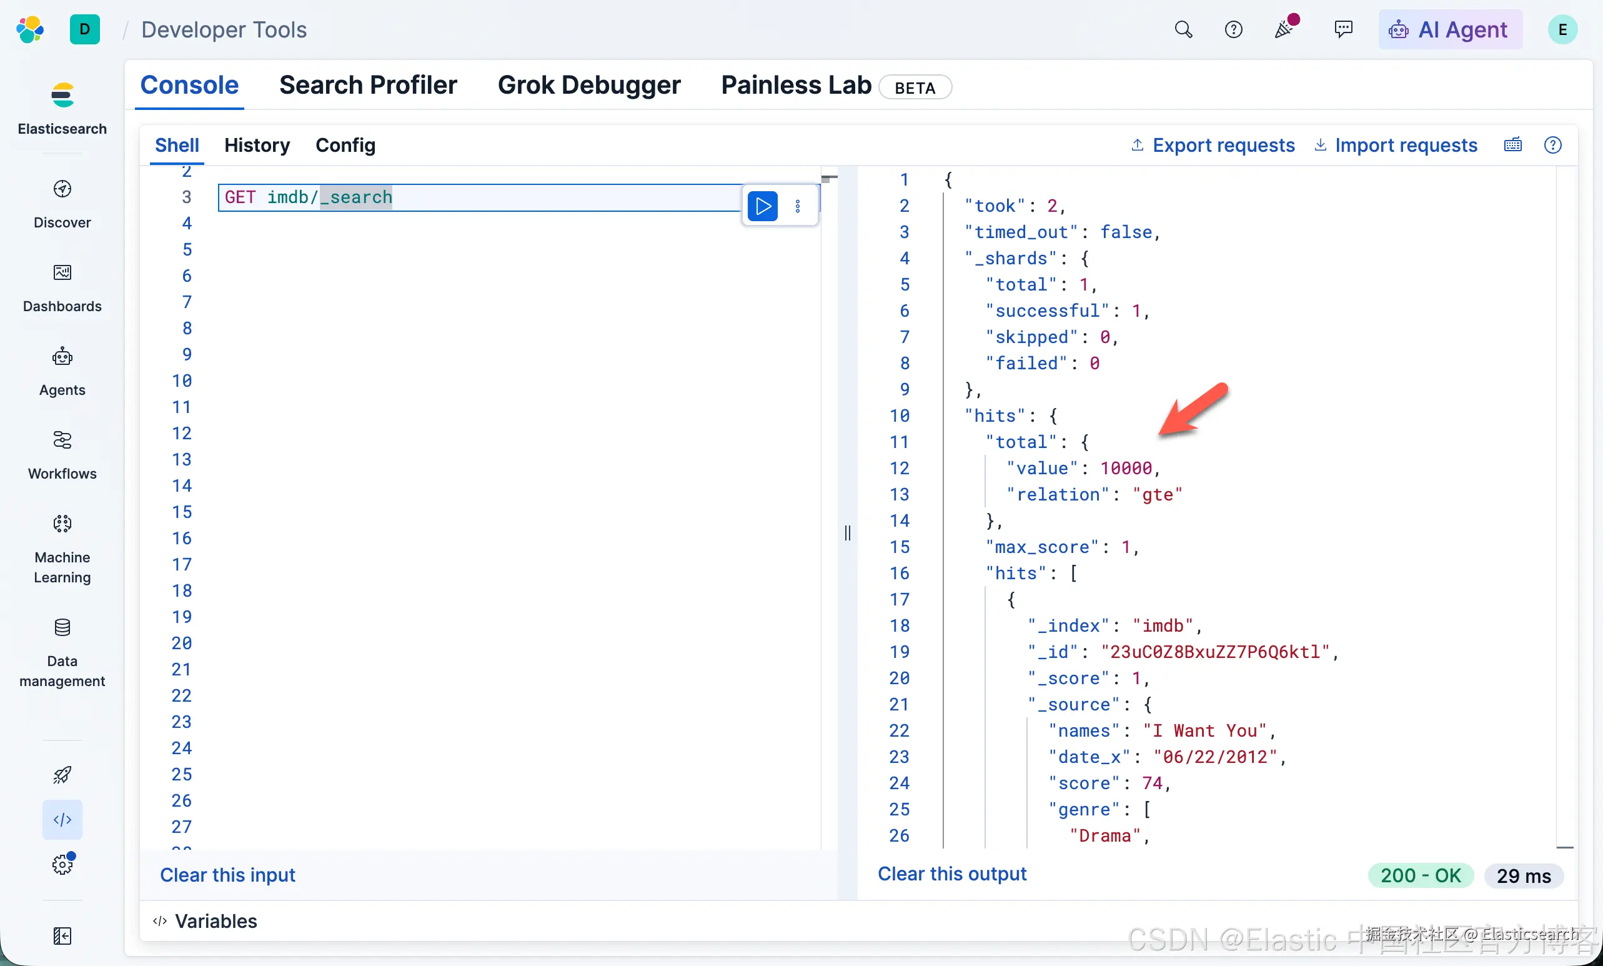Open the news feed celebration icon
Viewport: 1603px width, 966px height.
tap(1284, 28)
